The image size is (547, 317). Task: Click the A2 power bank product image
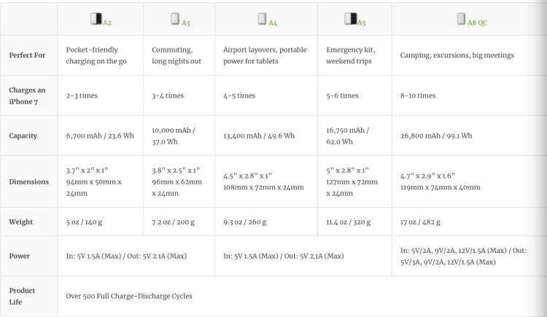click(96, 19)
